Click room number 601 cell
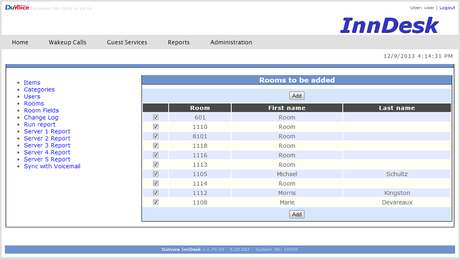This screenshot has width=460, height=259. 200,117
